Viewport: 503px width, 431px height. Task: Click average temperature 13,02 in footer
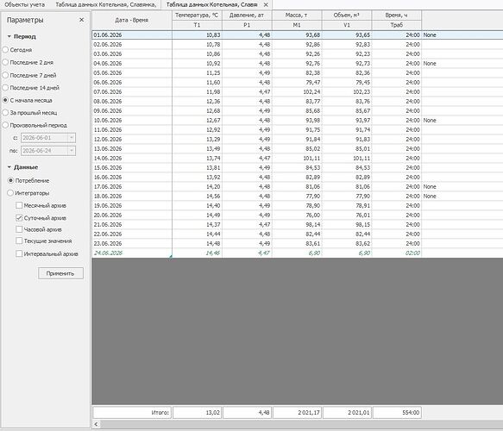(197, 412)
